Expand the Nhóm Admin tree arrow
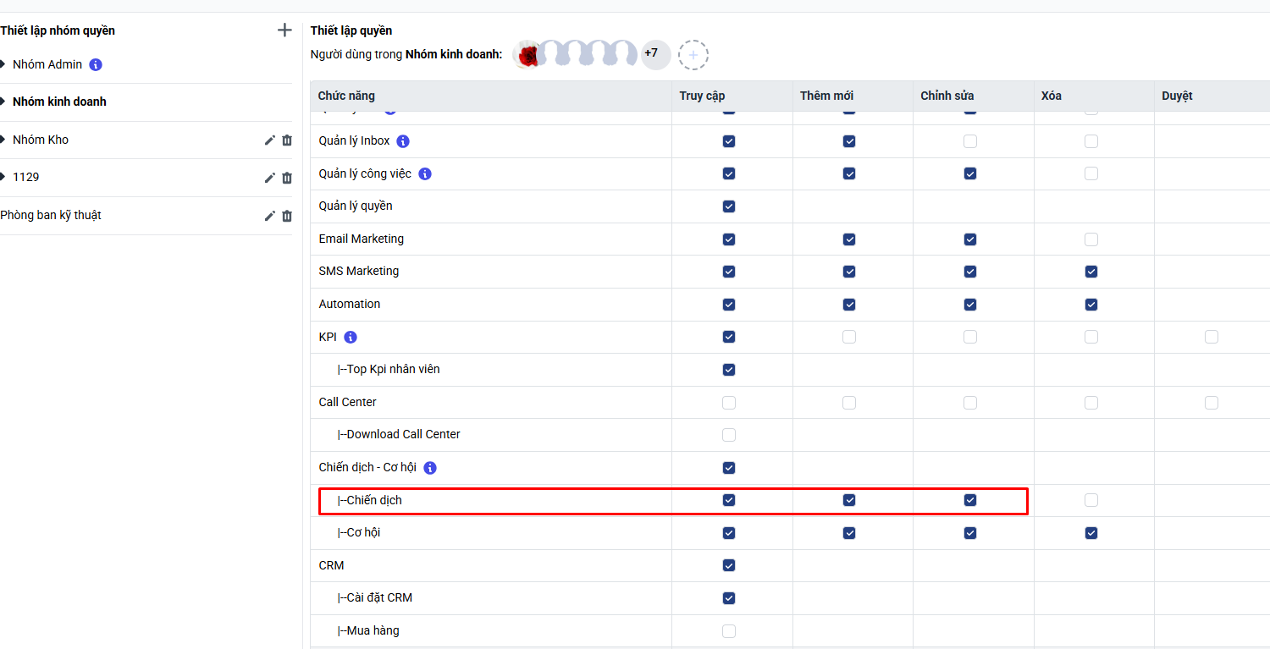This screenshot has width=1270, height=649. coord(3,64)
